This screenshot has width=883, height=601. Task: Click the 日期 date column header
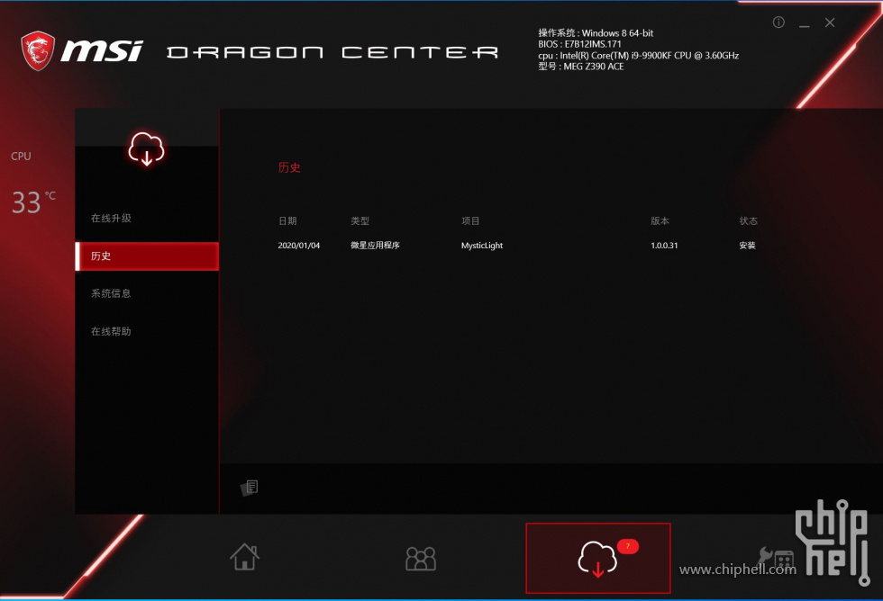coord(288,220)
